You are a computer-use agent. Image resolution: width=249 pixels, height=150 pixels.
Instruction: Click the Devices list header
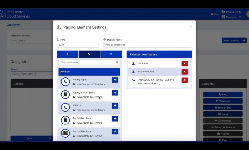[x=89, y=72]
